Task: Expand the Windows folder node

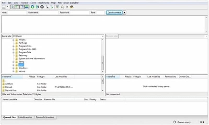Action: [x=13, y=68]
